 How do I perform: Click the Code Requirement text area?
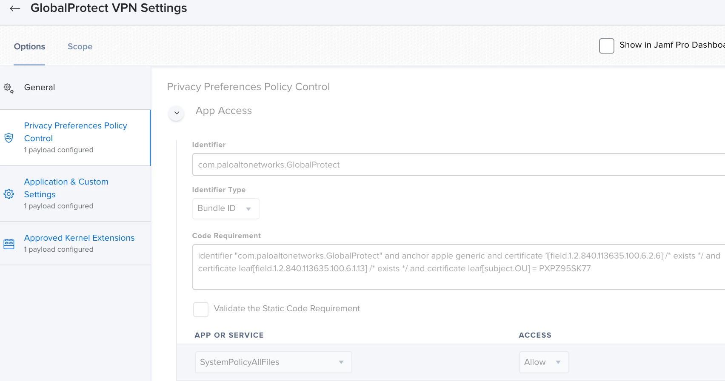tap(459, 267)
